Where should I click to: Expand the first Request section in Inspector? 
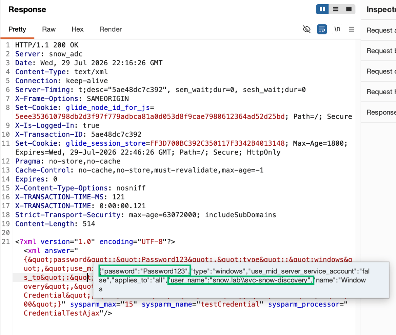(x=379, y=30)
